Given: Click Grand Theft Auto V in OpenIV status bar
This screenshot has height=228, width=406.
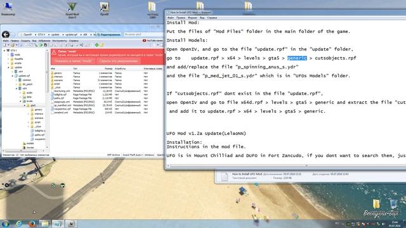Looking at the screenshot, I should pyautogui.click(x=133, y=155).
